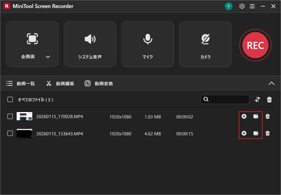Select the full screen recording mode icon
Screen dimensions: 281x195
click(32, 39)
